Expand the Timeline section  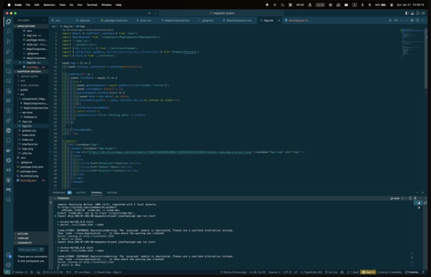[x=32, y=238]
